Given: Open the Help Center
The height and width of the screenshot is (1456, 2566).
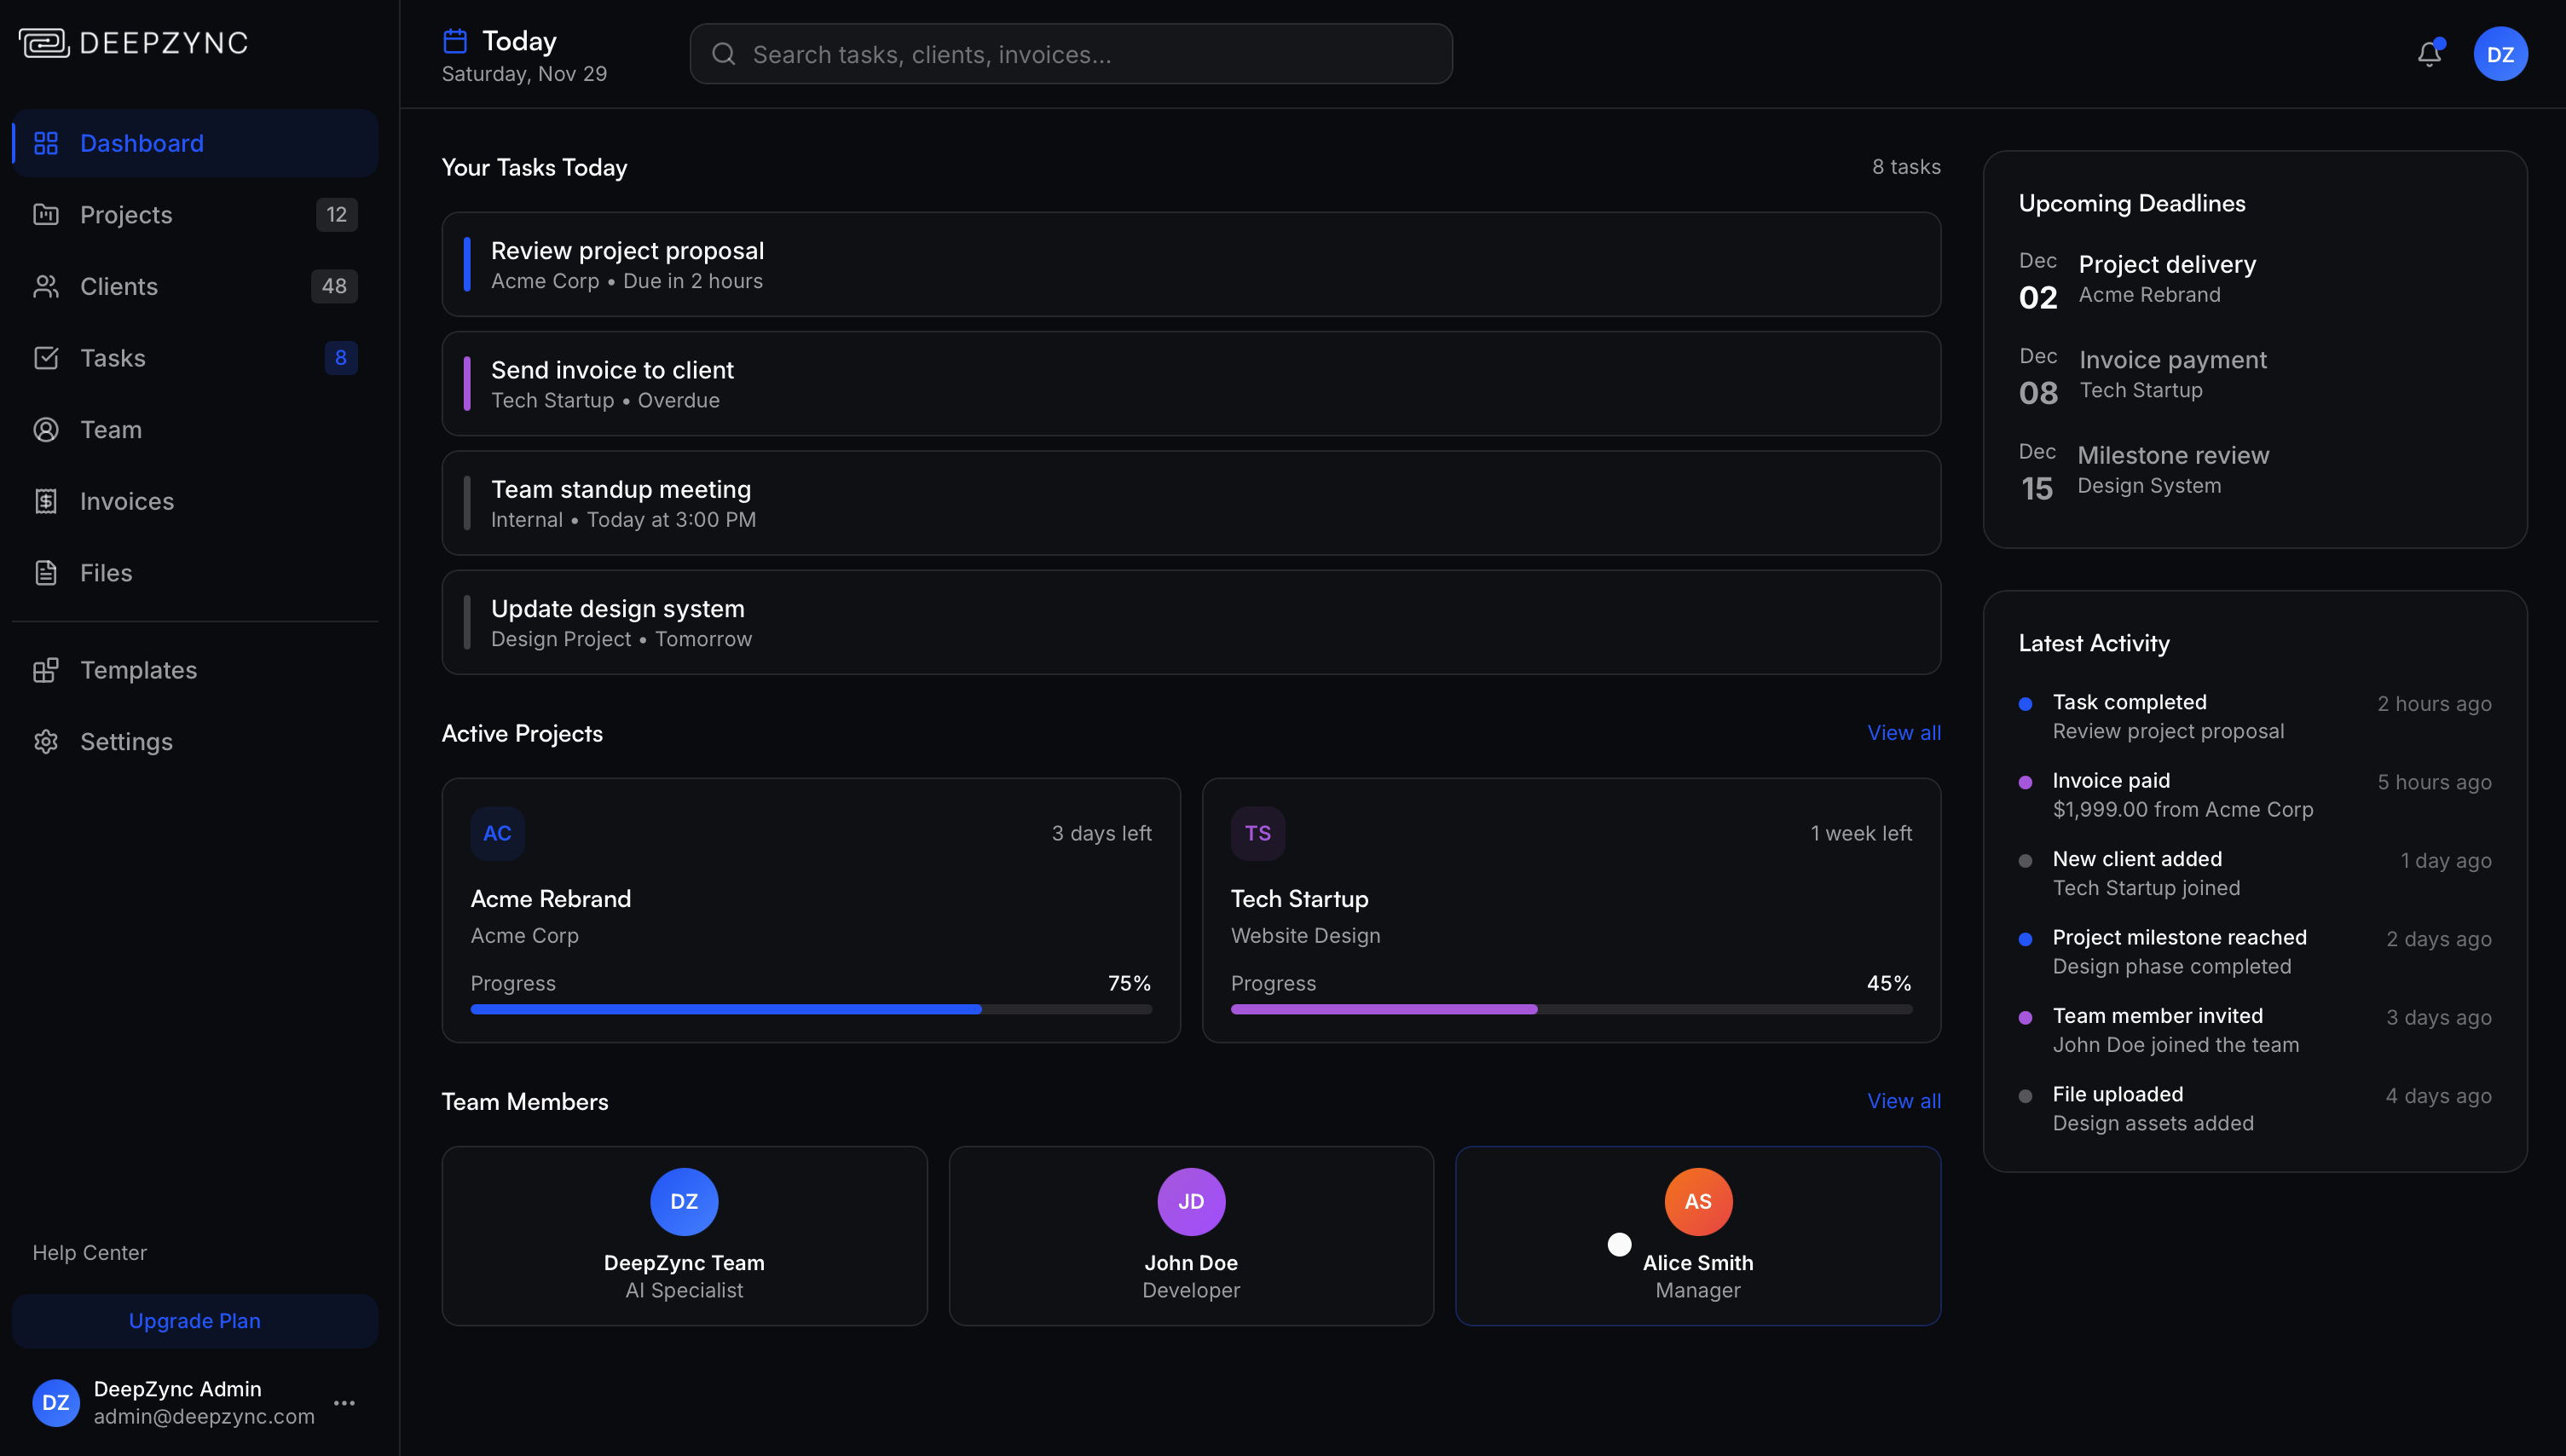Looking at the screenshot, I should (x=89, y=1252).
